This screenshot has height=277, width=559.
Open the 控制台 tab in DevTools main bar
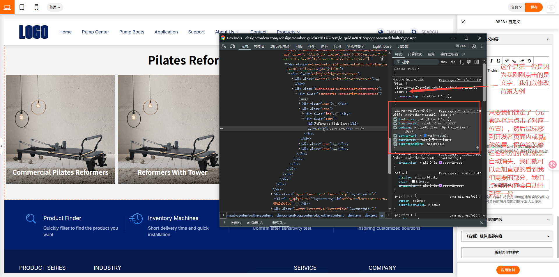point(259,46)
